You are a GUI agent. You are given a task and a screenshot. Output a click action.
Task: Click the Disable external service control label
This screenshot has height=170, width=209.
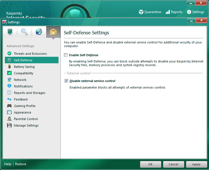(x=92, y=81)
